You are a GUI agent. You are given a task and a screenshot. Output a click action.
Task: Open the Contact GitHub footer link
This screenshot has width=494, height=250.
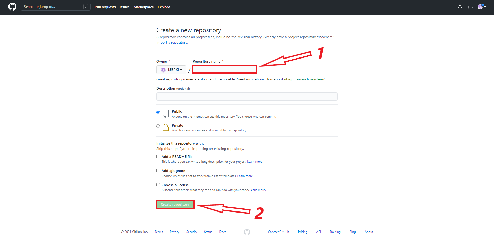click(x=278, y=232)
